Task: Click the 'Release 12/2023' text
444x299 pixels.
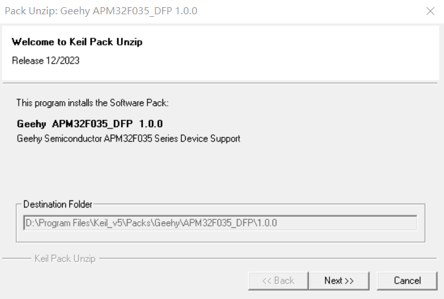Action: [x=45, y=60]
